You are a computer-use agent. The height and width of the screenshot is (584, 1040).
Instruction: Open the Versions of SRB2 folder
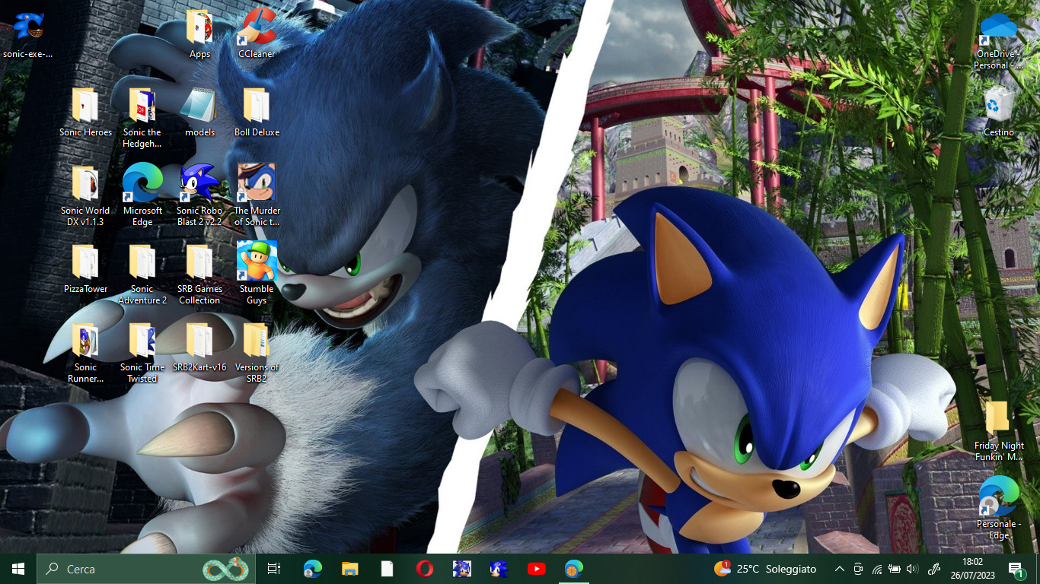pyautogui.click(x=257, y=353)
